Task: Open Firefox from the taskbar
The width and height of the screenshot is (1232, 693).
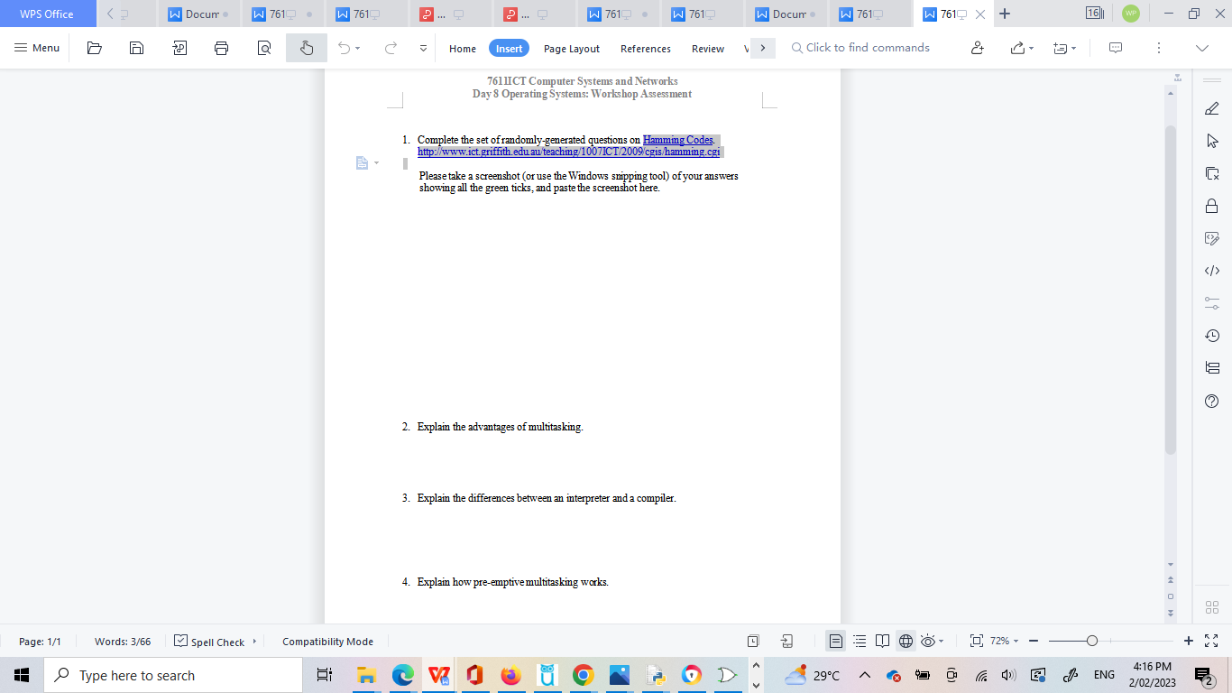Action: coord(511,674)
